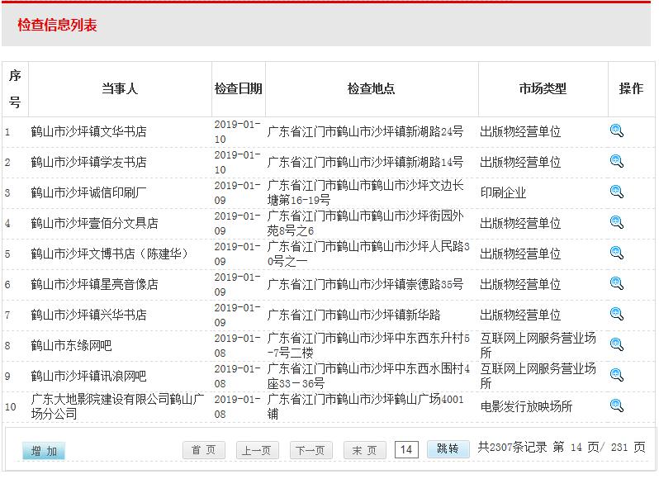
Task: Click 下一页 next page button
Action: point(311,450)
